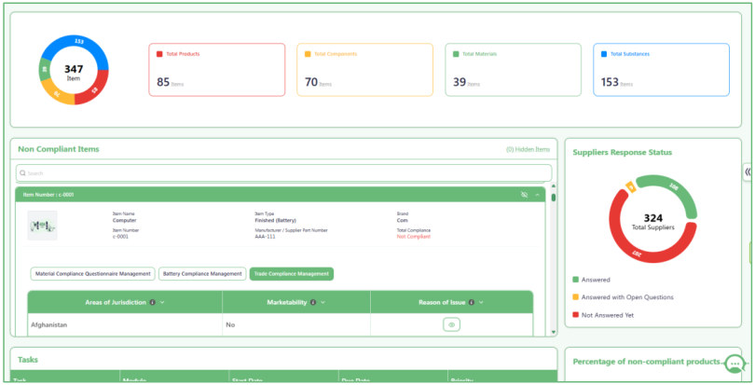Screen dimensions: 755x385
Task: Click the Marketability value No
Action: (x=230, y=324)
